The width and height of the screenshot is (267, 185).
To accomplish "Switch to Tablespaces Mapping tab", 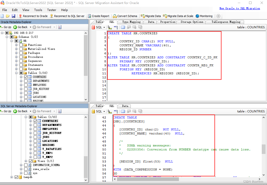I will click(226, 22).
